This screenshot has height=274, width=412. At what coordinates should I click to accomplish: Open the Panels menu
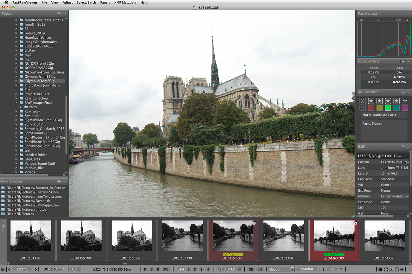point(105,3)
